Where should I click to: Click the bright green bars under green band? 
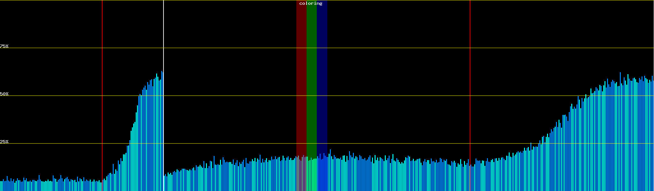click(311, 175)
